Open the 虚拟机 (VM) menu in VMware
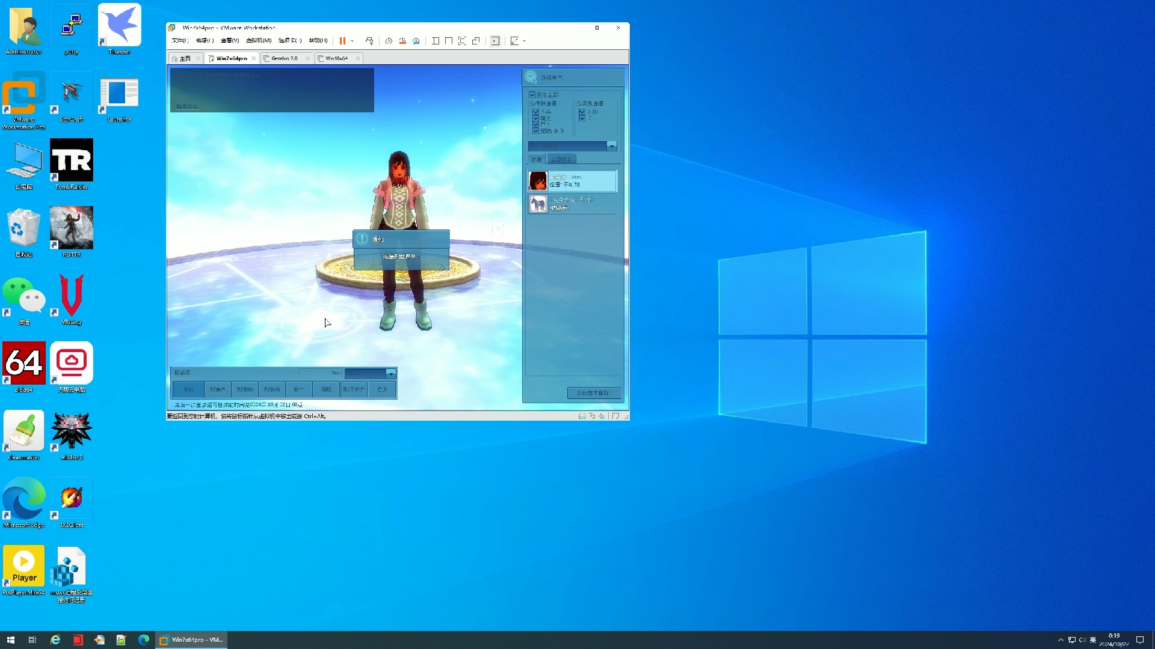 point(259,41)
